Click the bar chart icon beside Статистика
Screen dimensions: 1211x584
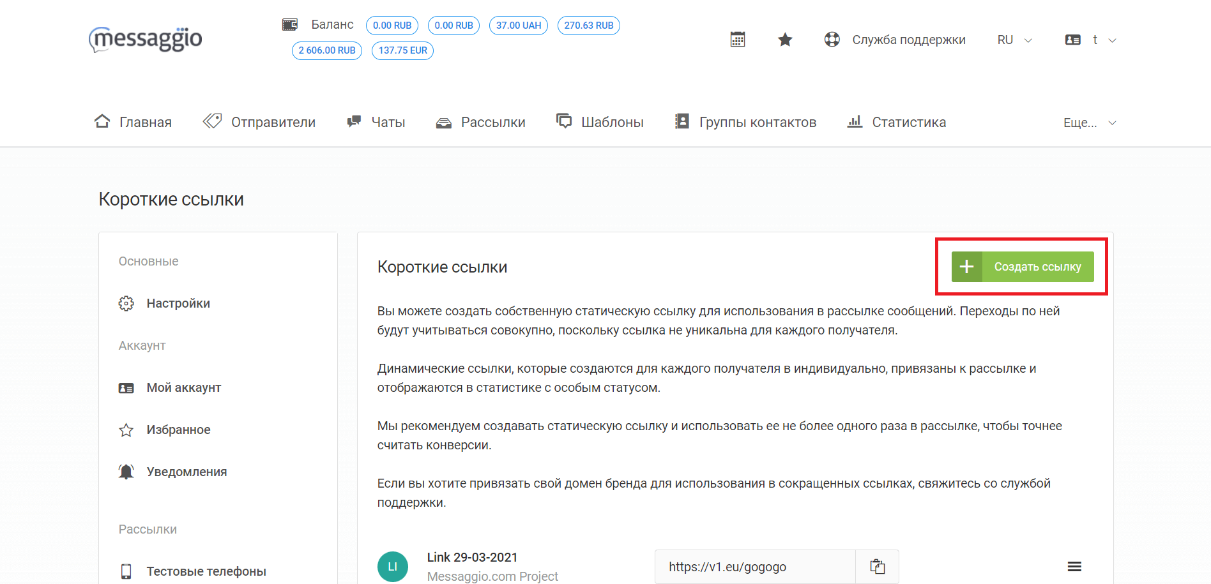click(855, 121)
